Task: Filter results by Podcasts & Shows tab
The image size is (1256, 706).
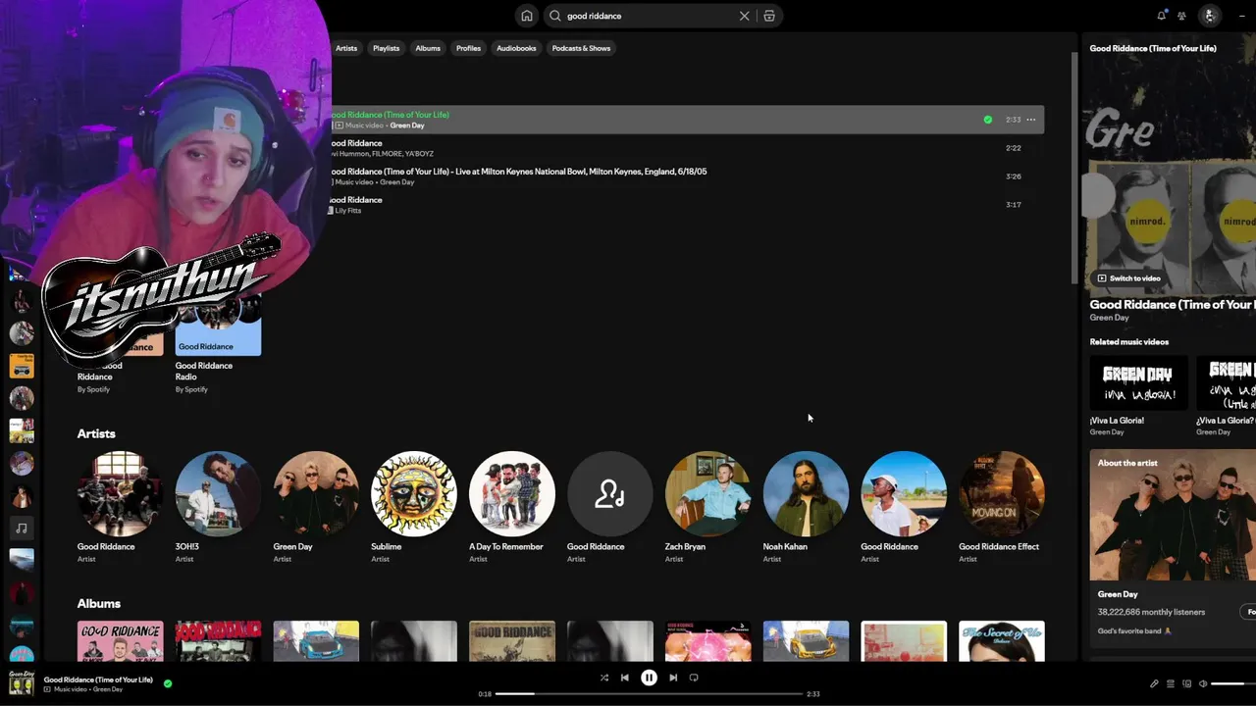Action: click(581, 48)
